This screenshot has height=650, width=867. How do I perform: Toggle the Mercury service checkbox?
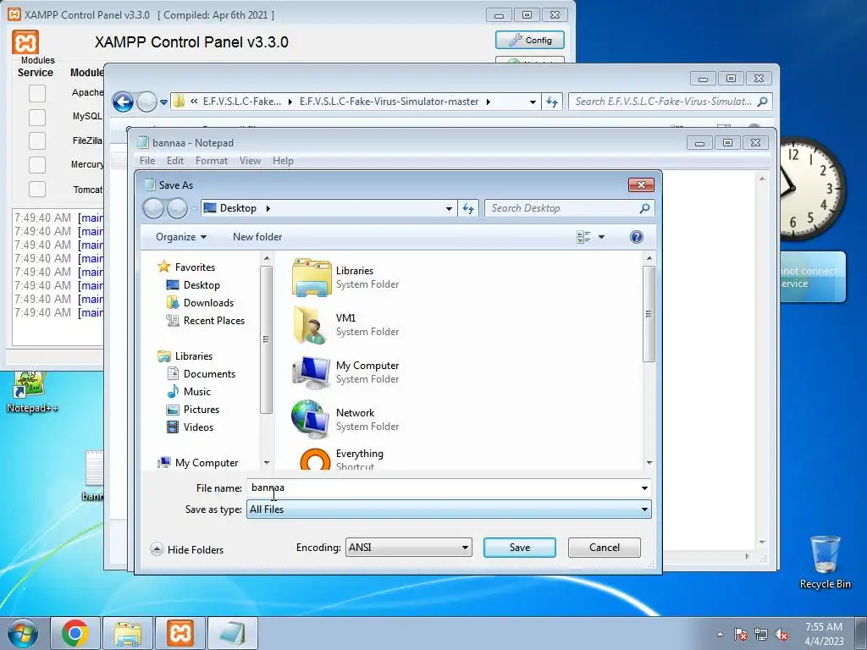37,165
